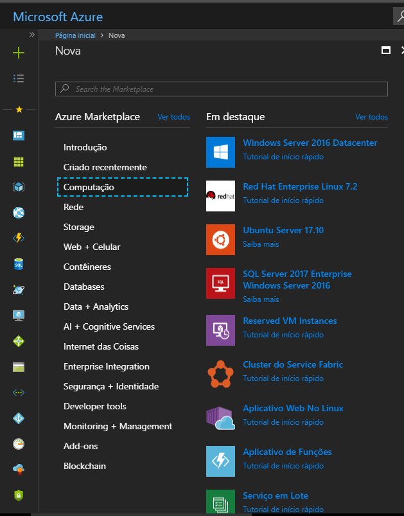Click the Service Fabric orange cluster icon

tap(220, 374)
